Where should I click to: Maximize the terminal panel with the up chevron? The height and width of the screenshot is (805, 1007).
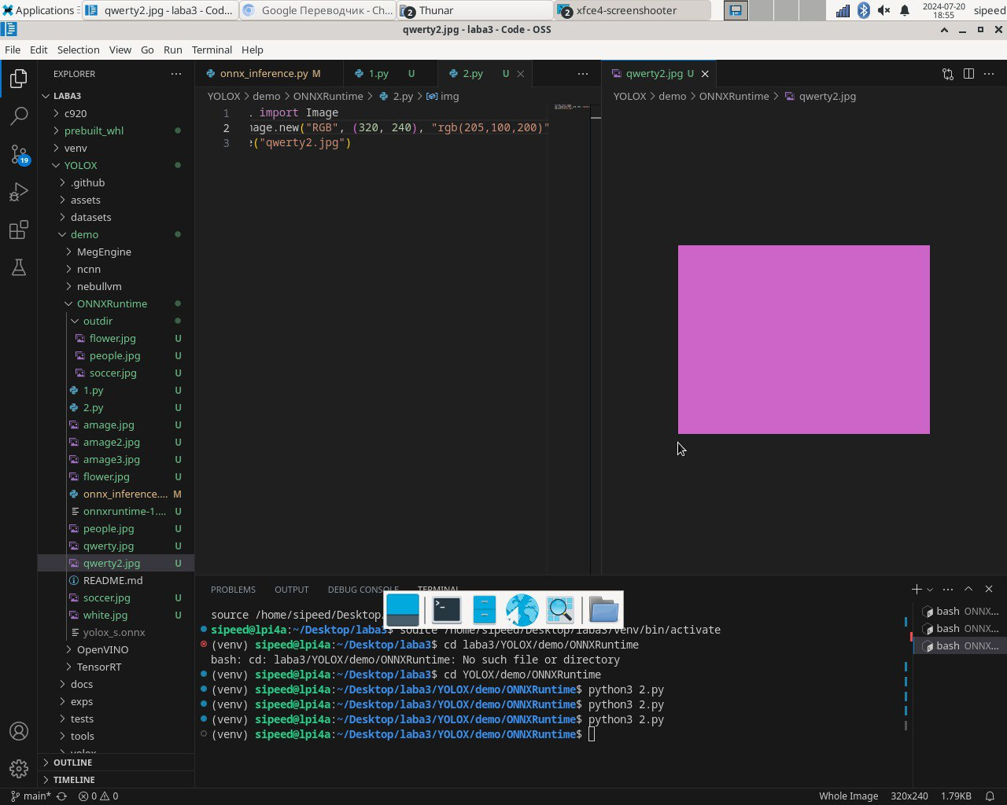968,589
